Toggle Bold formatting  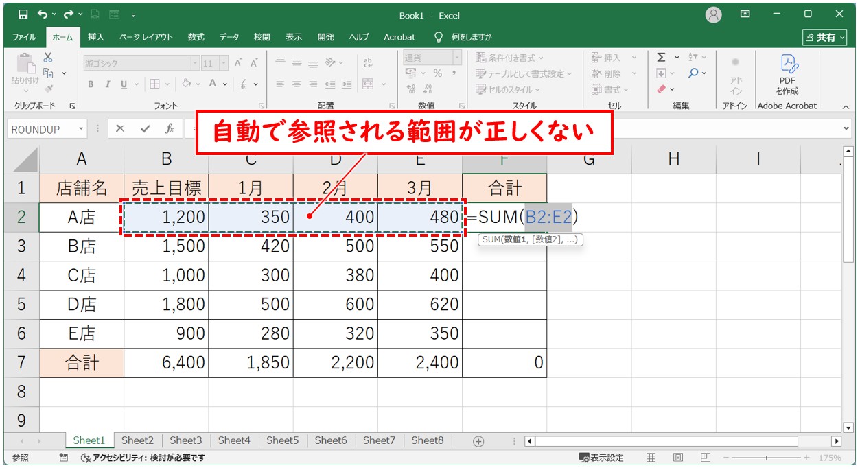(91, 84)
